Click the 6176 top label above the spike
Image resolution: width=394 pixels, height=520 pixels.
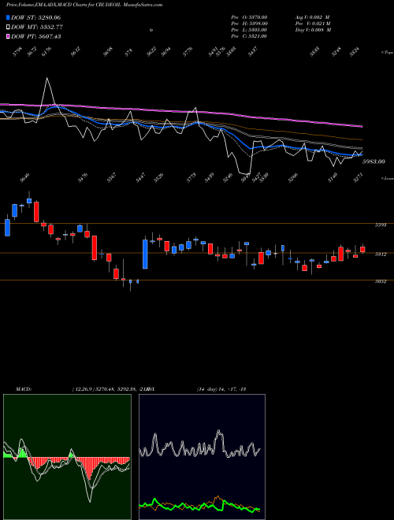[46, 52]
